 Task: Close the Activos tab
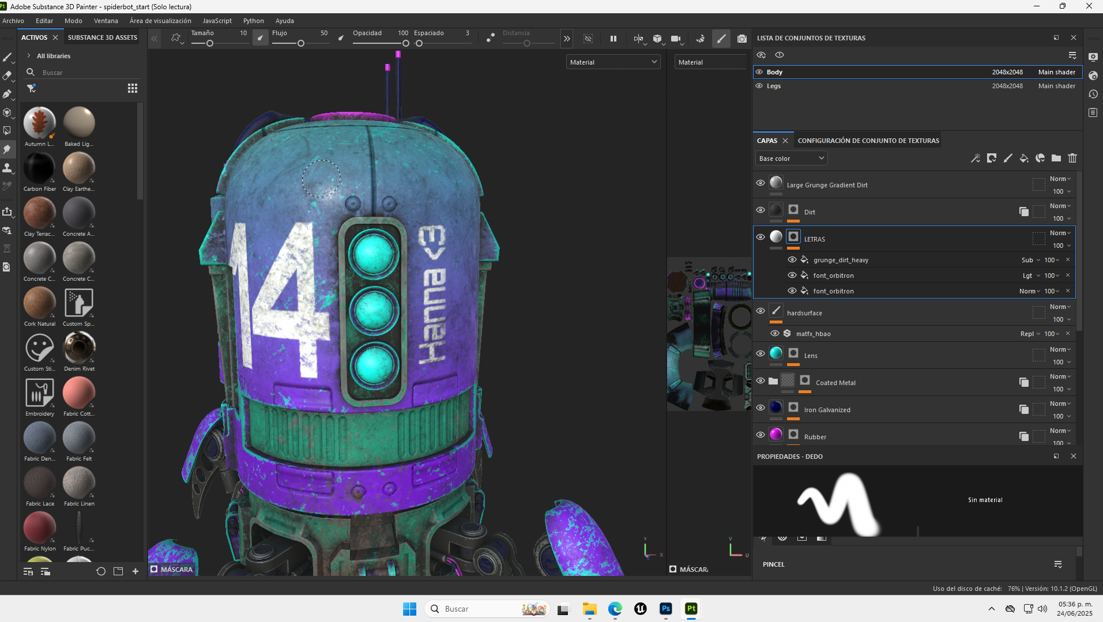click(x=55, y=37)
